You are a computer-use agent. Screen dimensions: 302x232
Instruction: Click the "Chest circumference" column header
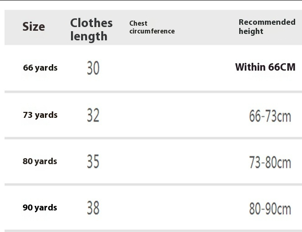pyautogui.click(x=152, y=27)
